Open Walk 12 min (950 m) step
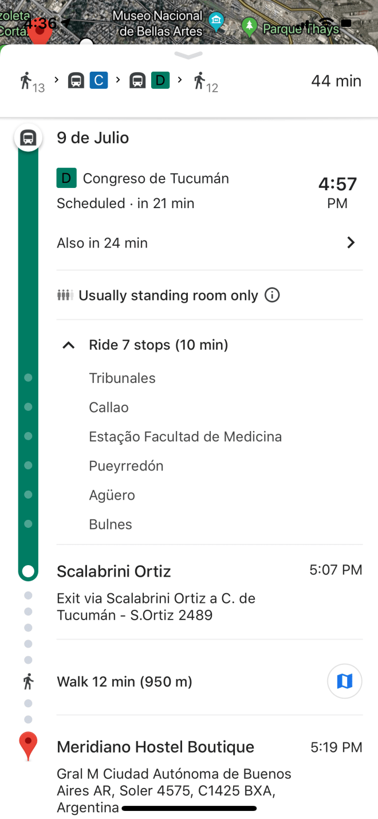The image size is (378, 819). click(124, 681)
